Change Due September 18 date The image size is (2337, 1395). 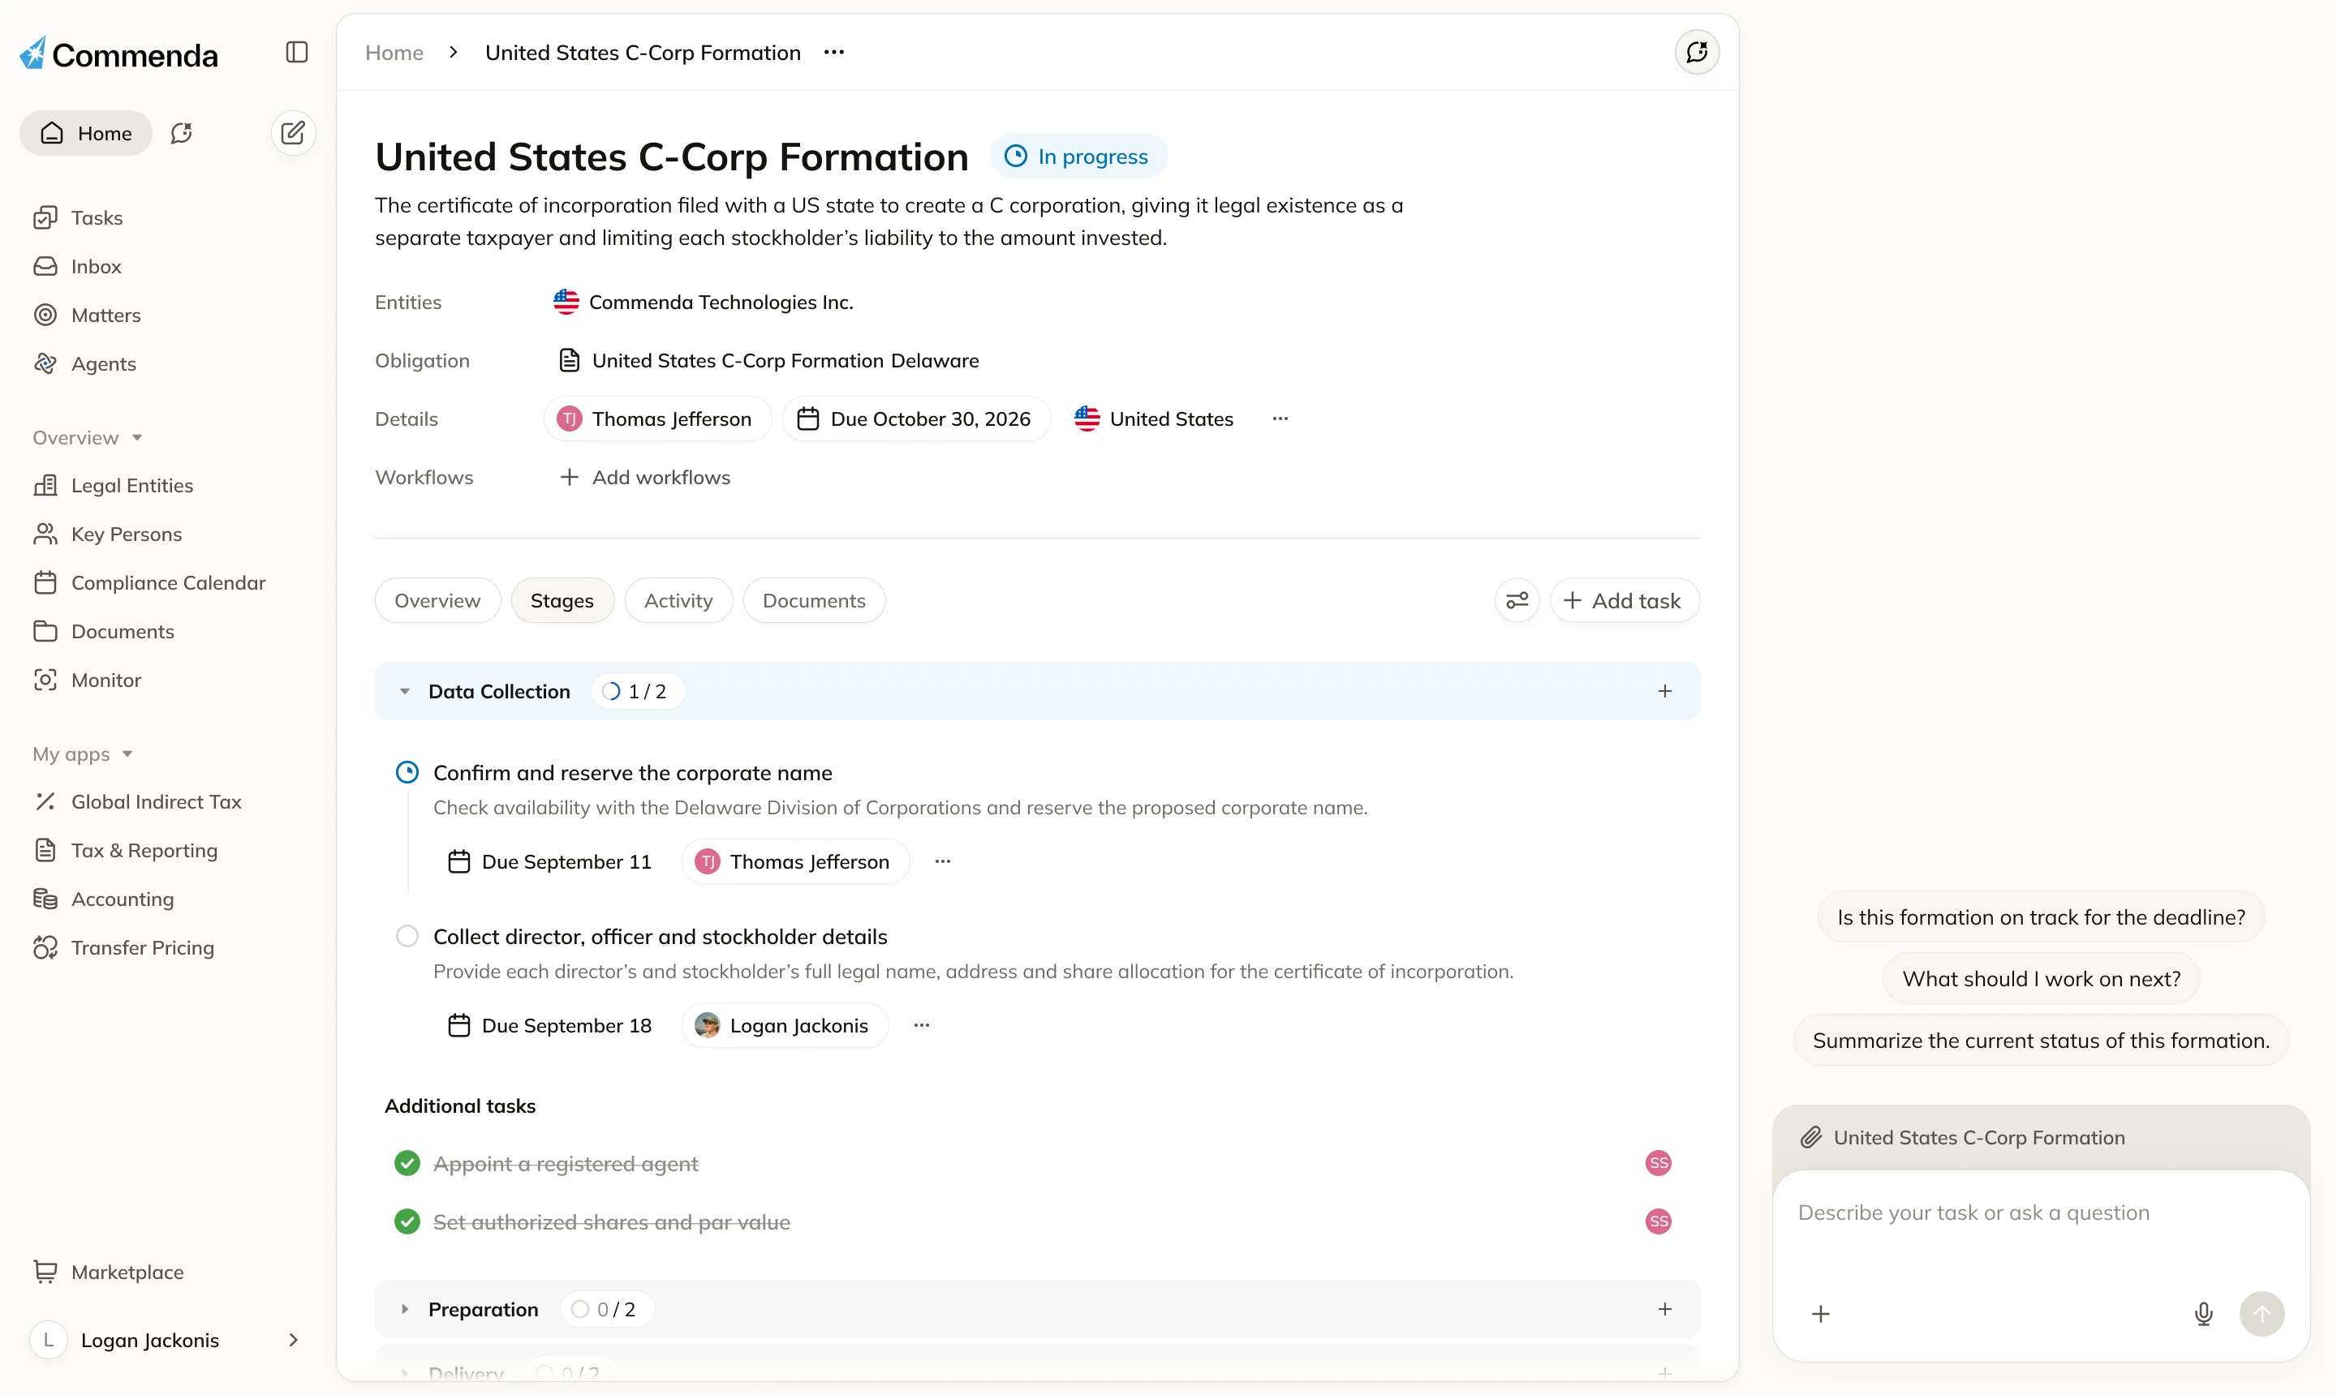click(549, 1026)
